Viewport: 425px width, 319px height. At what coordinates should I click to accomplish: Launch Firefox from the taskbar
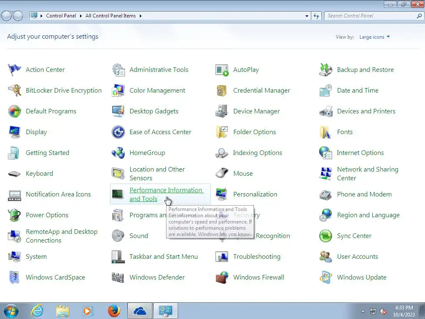pos(114,311)
